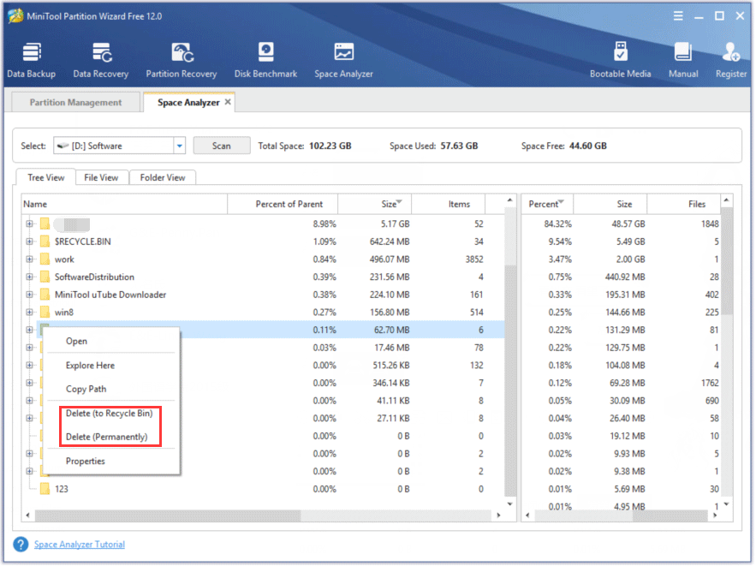The height and width of the screenshot is (566, 756).
Task: Expand the win8 folder tree node
Action: tap(30, 313)
